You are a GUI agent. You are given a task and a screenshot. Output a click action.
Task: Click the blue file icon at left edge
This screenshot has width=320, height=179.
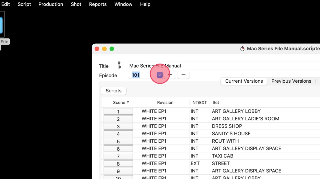(1, 25)
